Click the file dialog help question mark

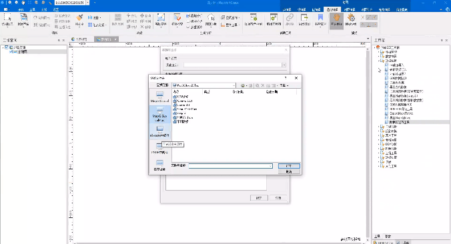[x=286, y=78]
